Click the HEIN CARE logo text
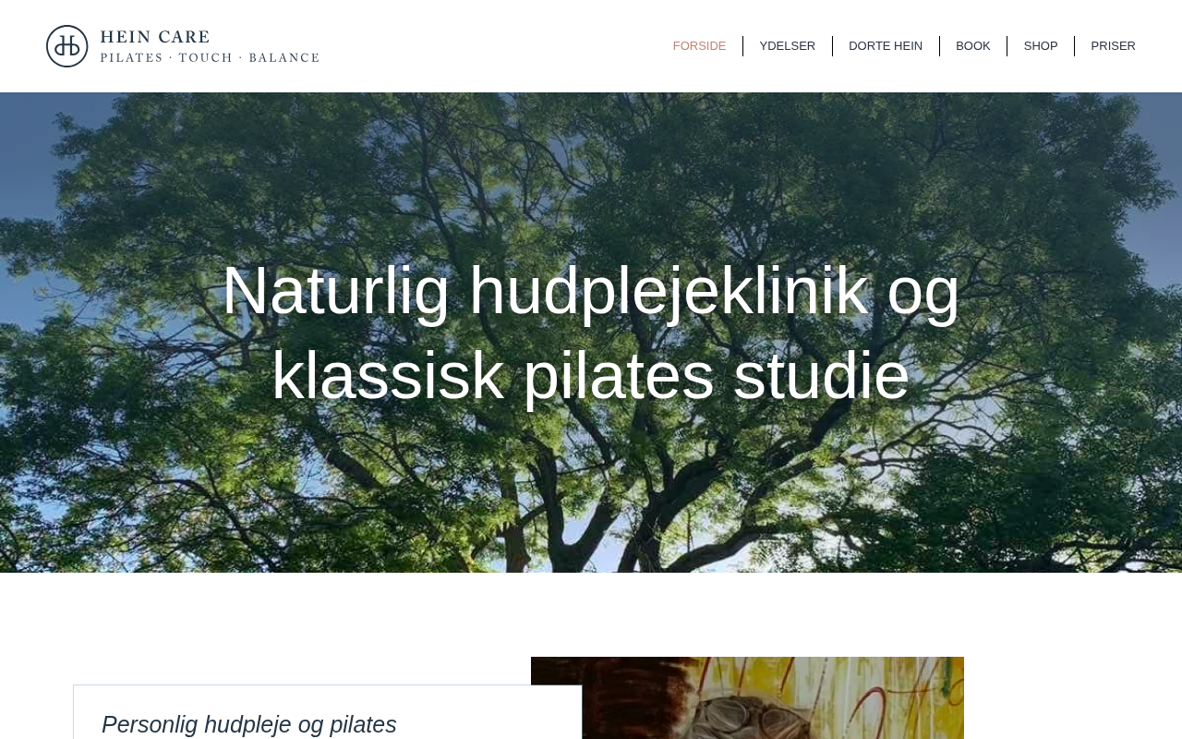1182x739 pixels. [x=155, y=37]
